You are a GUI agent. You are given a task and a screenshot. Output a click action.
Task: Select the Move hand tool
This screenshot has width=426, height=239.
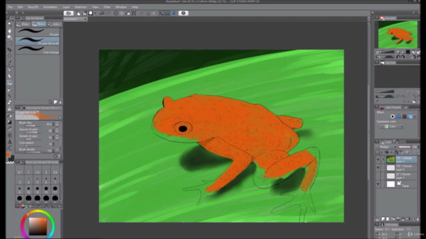[x=9, y=31]
